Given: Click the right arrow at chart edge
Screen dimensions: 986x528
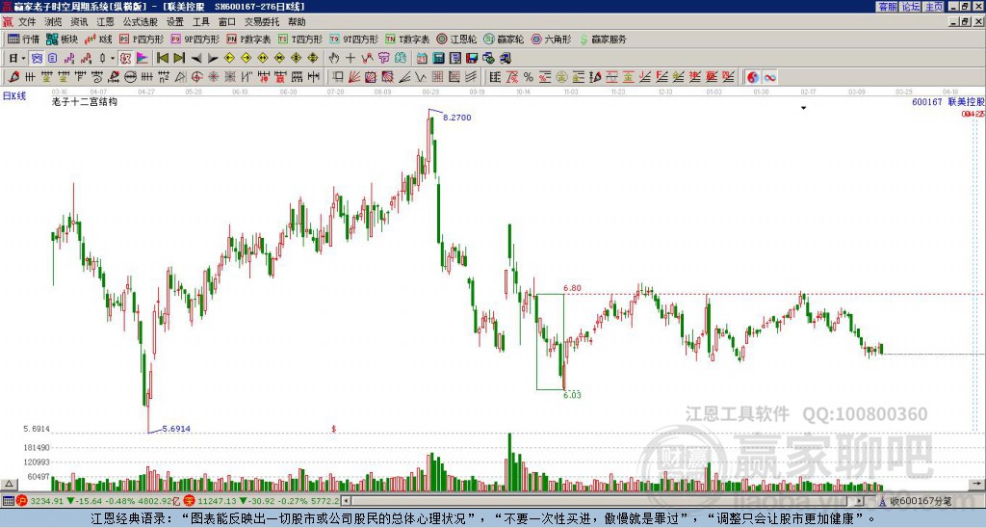Looking at the screenshot, I should pyautogui.click(x=978, y=485).
